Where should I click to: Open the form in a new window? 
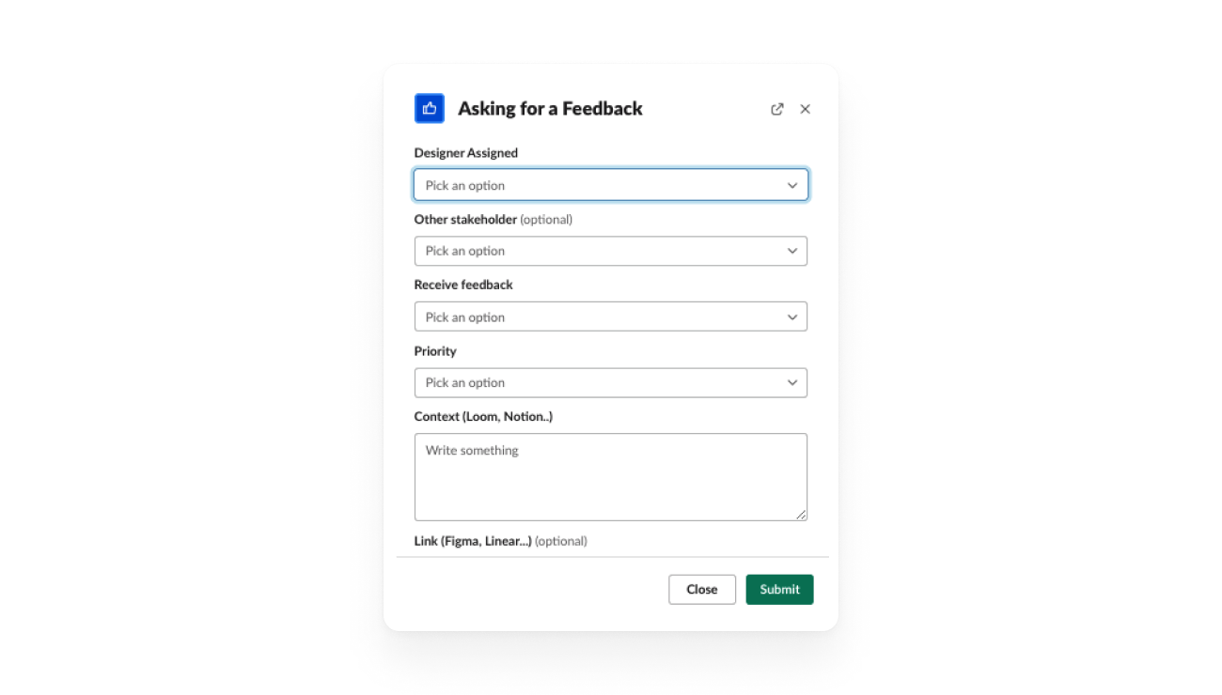(777, 109)
